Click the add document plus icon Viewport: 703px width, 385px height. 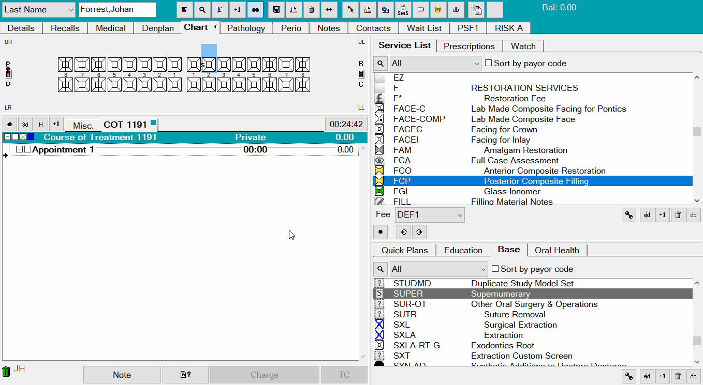[x=477, y=10]
